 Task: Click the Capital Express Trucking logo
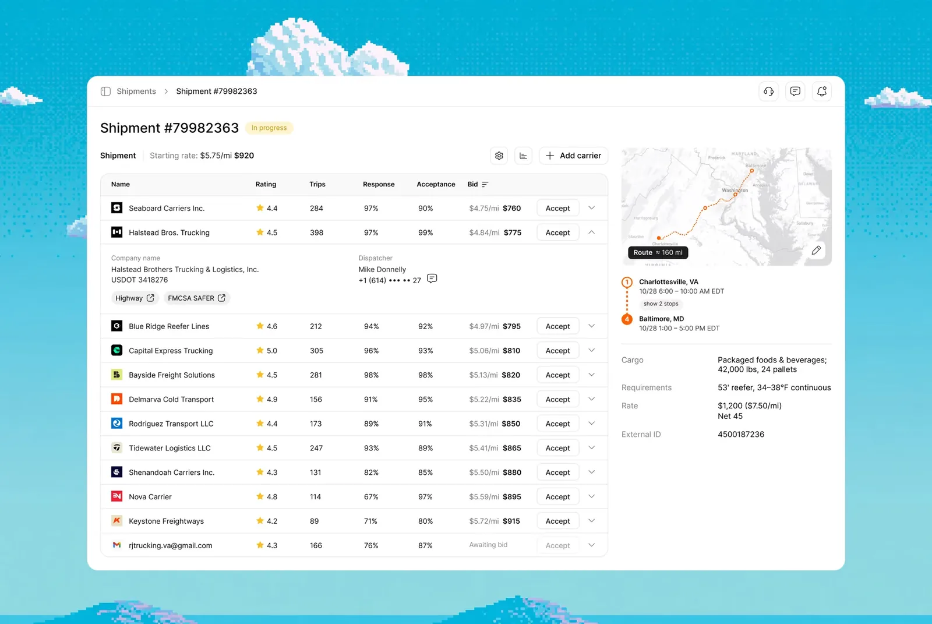point(116,350)
